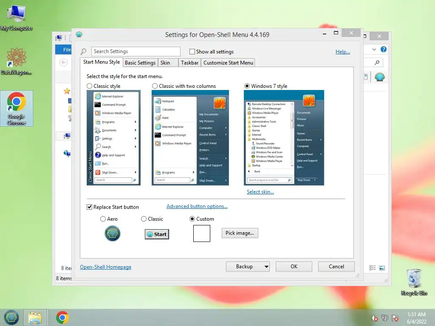Click the Open-Shell shell icon in the dialog title bar
Screen dimensions: 435x326
79,34
